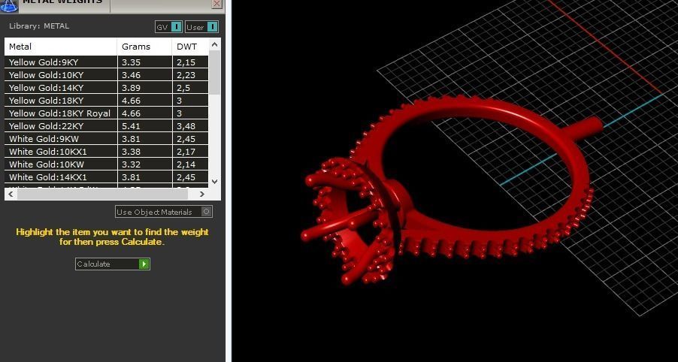Click the 2,14 DWT value

coord(186,164)
